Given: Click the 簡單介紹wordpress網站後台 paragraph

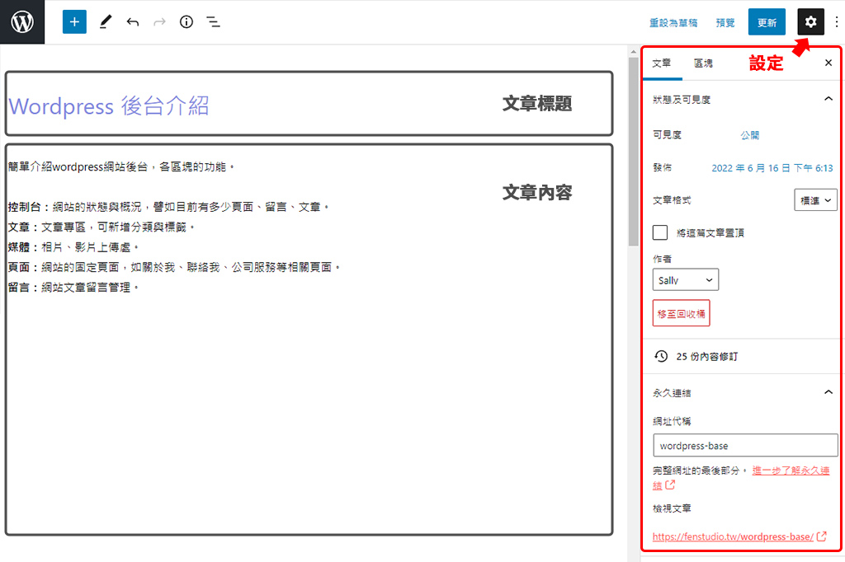Looking at the screenshot, I should coord(121,167).
